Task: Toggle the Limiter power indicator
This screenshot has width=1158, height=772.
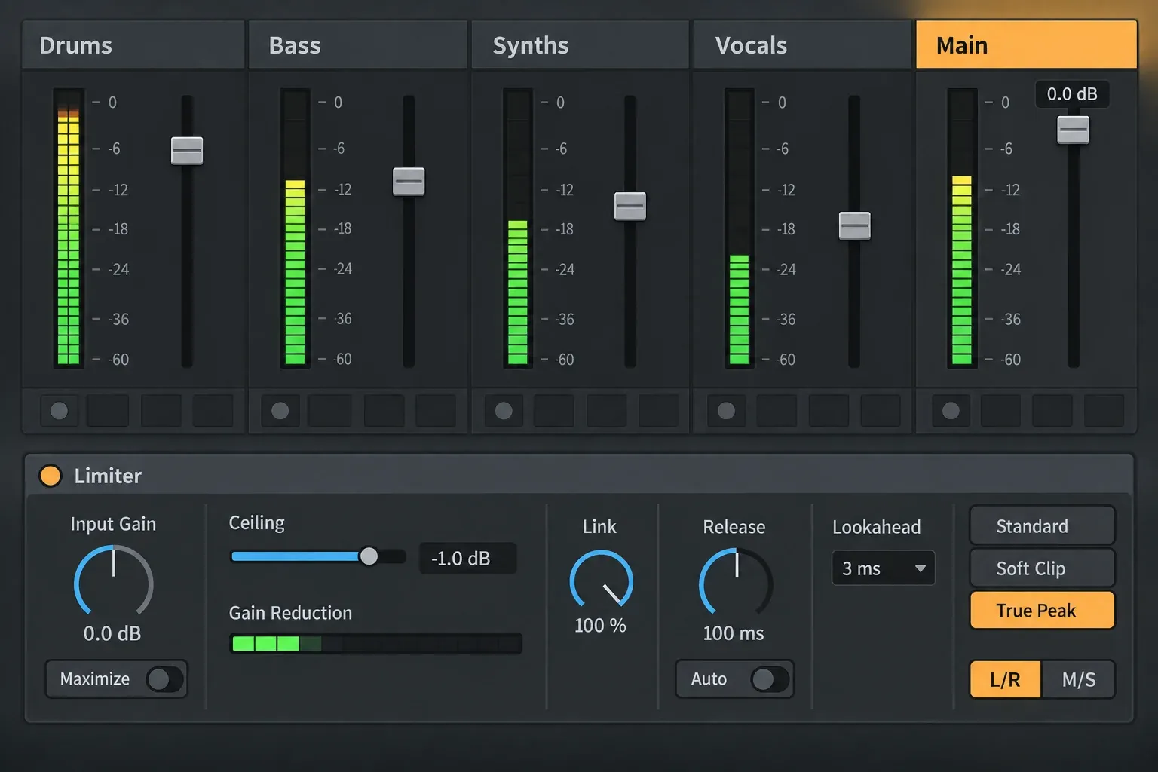Action: [51, 476]
